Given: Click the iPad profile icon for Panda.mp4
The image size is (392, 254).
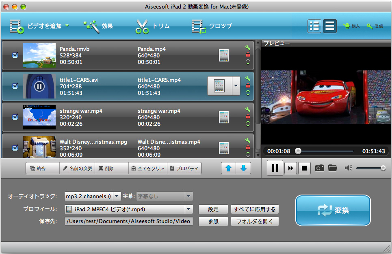Looking at the screenshot, I should (x=224, y=55).
